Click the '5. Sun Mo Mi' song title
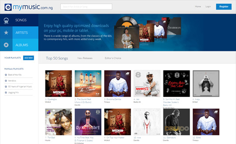 pos(171,102)
